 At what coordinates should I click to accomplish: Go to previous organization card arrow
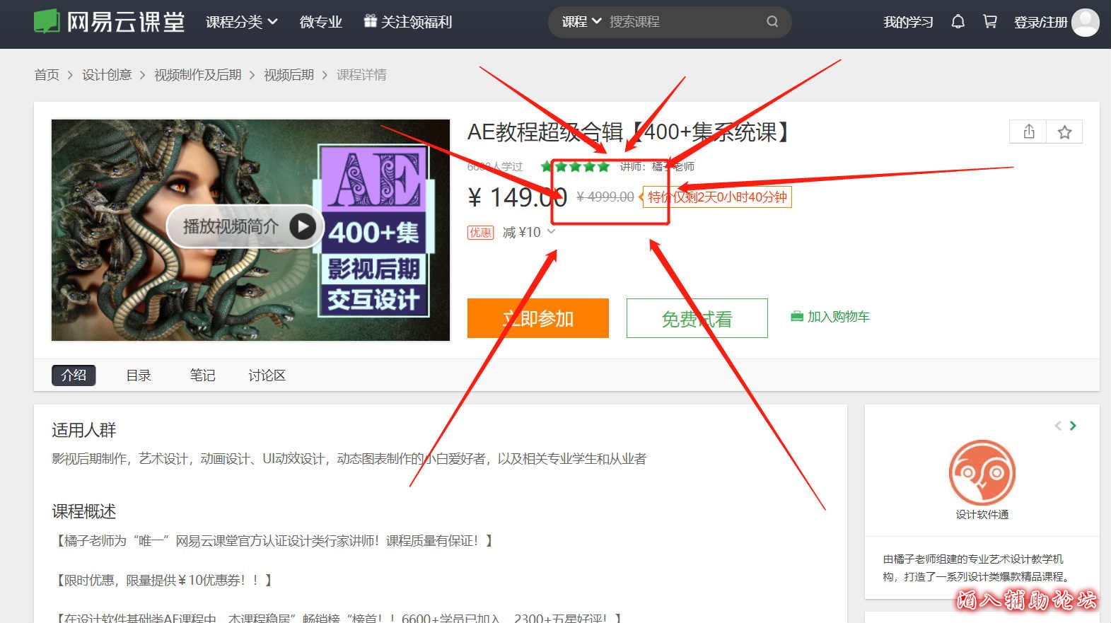click(1058, 426)
